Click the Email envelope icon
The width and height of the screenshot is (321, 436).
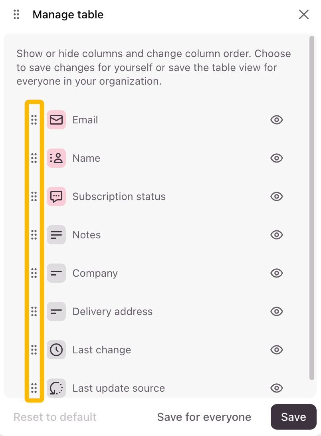(x=56, y=120)
